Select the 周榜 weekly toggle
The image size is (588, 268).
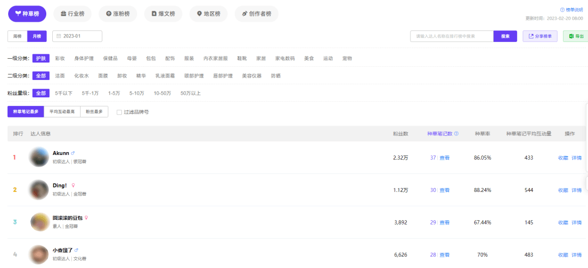tap(17, 36)
